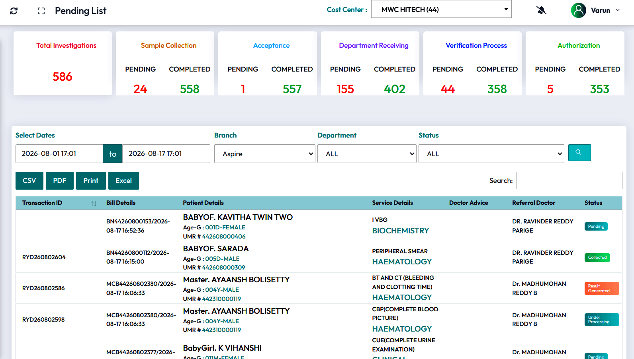This screenshot has width=634, height=359.
Task: Click the Print button
Action: pyautogui.click(x=91, y=180)
